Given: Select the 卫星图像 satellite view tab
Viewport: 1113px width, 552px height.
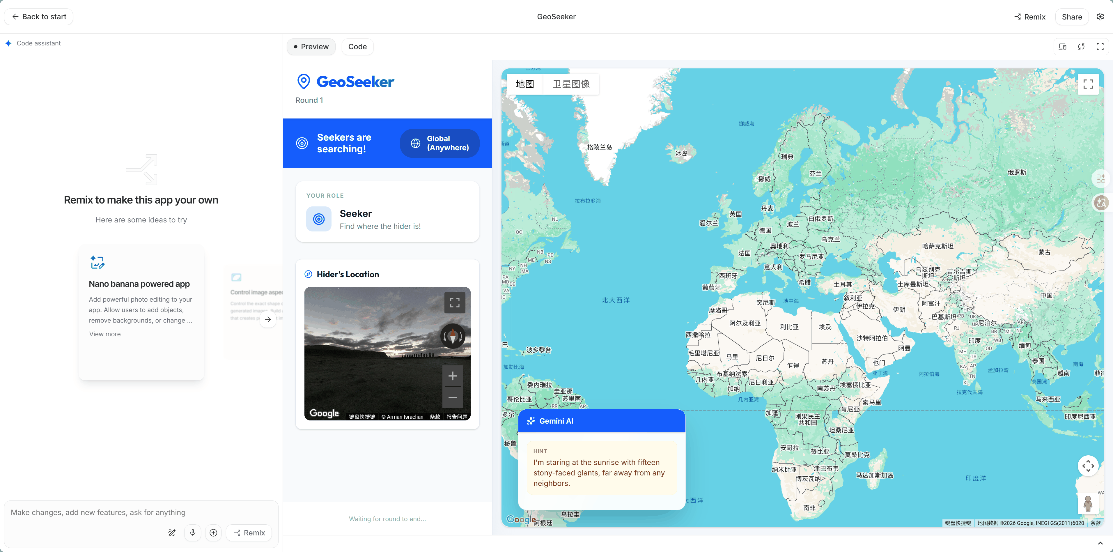Looking at the screenshot, I should tap(571, 84).
